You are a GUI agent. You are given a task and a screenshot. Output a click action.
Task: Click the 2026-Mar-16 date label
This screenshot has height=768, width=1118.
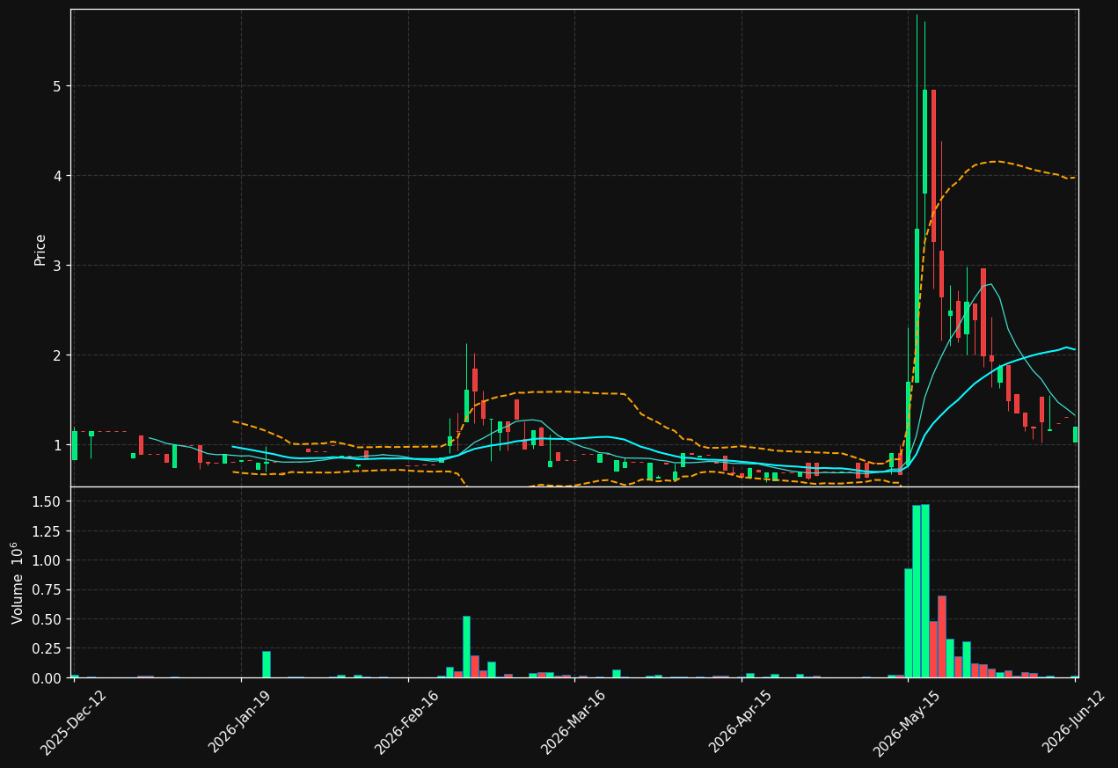click(x=574, y=722)
